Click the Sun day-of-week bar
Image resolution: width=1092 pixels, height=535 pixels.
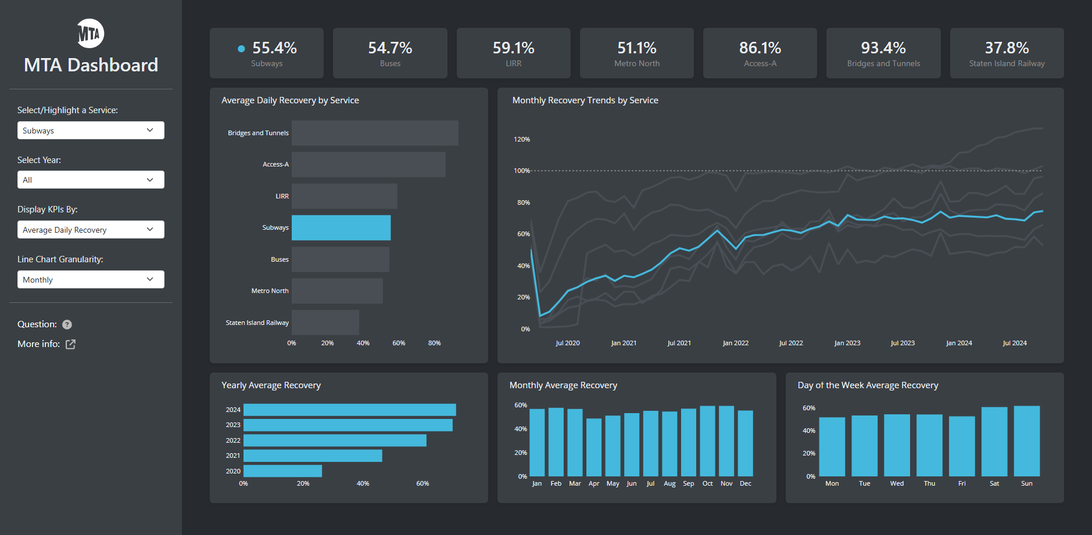pos(1027,441)
